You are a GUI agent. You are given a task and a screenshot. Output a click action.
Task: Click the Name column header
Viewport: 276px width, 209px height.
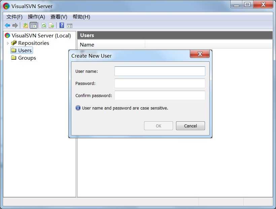tap(111, 44)
